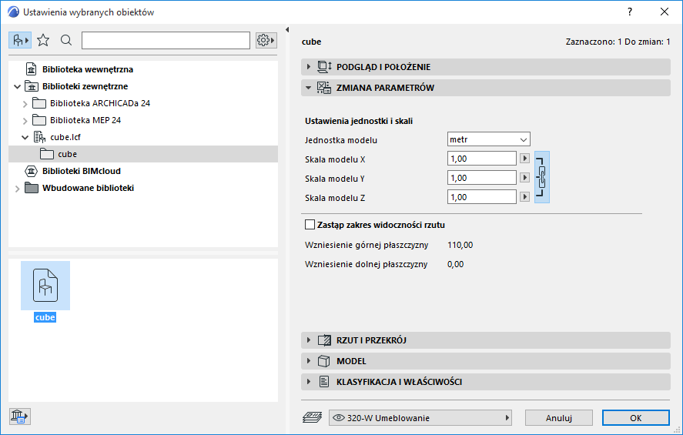This screenshot has height=435, width=683.
Task: Select Biblioteki BIMcloud tree item
Action: [81, 171]
